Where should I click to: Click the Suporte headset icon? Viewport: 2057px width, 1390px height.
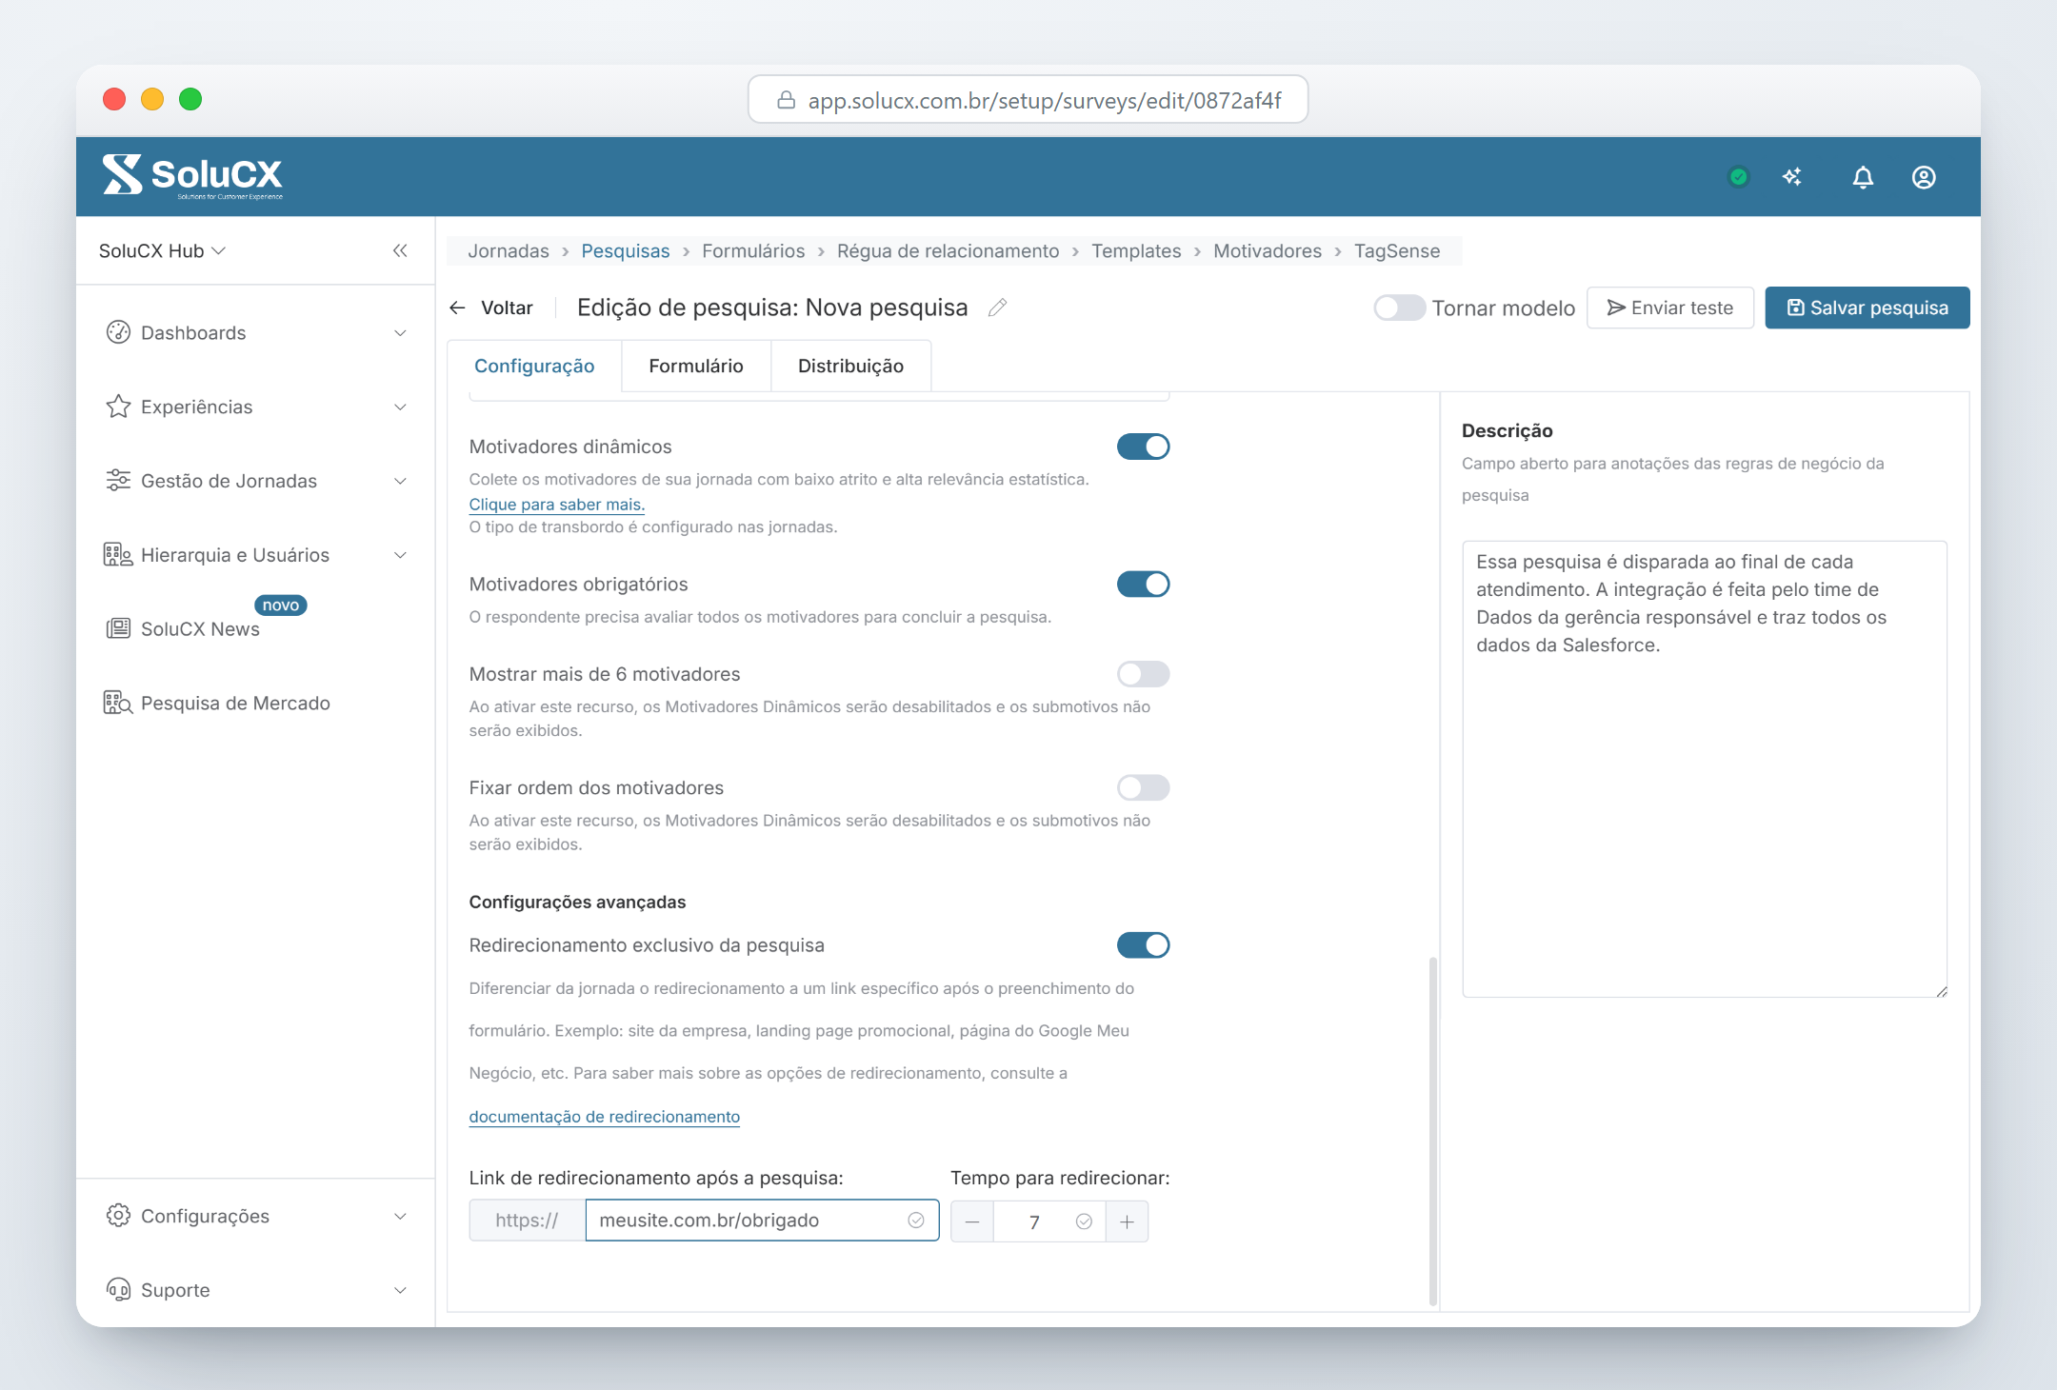point(118,1290)
